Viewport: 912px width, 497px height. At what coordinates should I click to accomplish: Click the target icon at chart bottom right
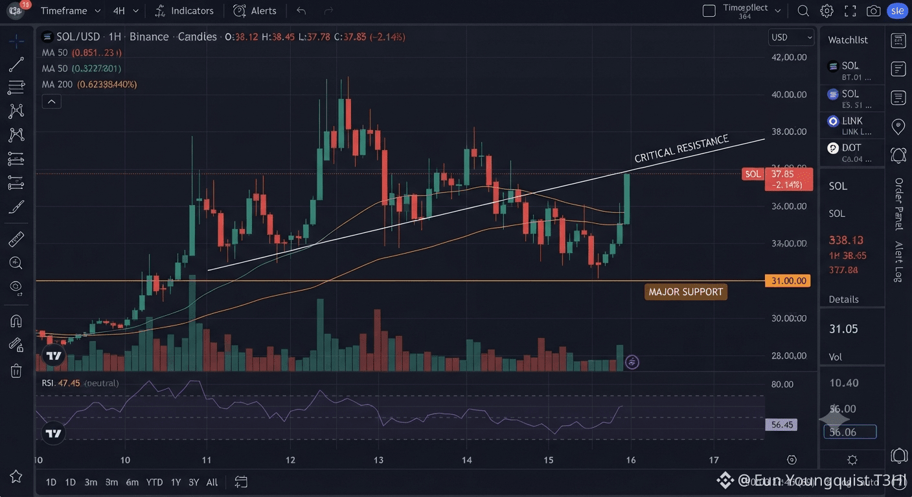tap(792, 459)
